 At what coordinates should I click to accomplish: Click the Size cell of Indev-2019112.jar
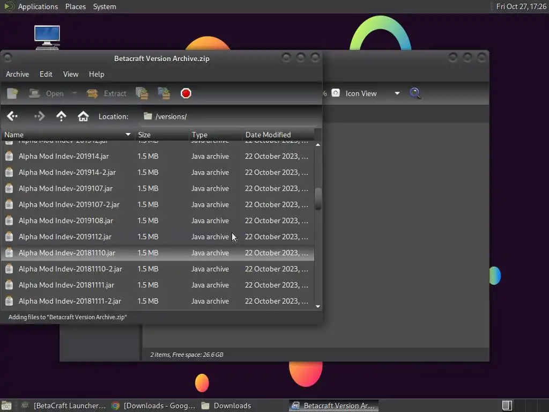coord(148,237)
